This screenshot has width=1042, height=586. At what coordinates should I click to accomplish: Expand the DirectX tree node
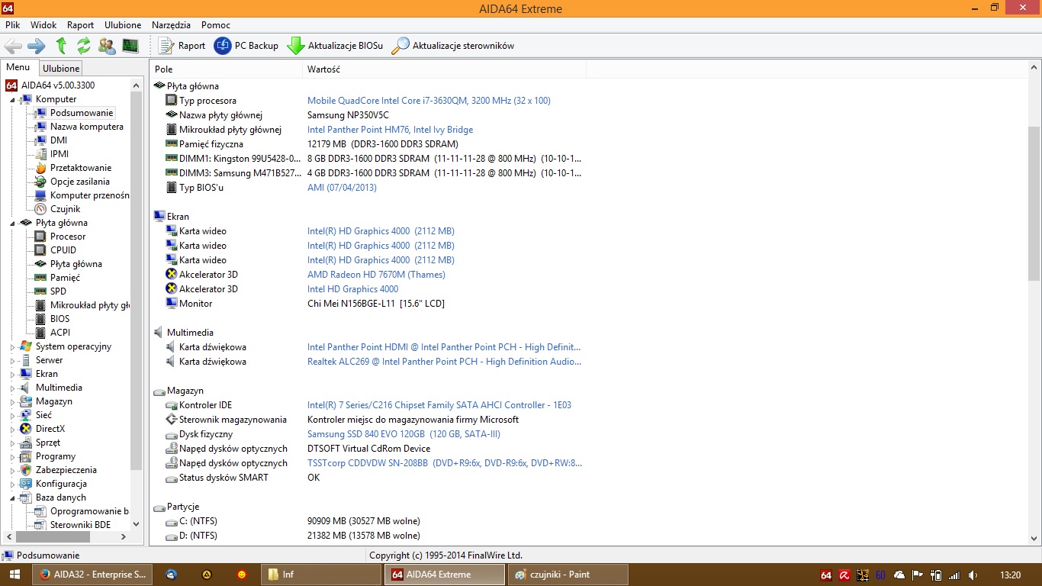tap(12, 429)
